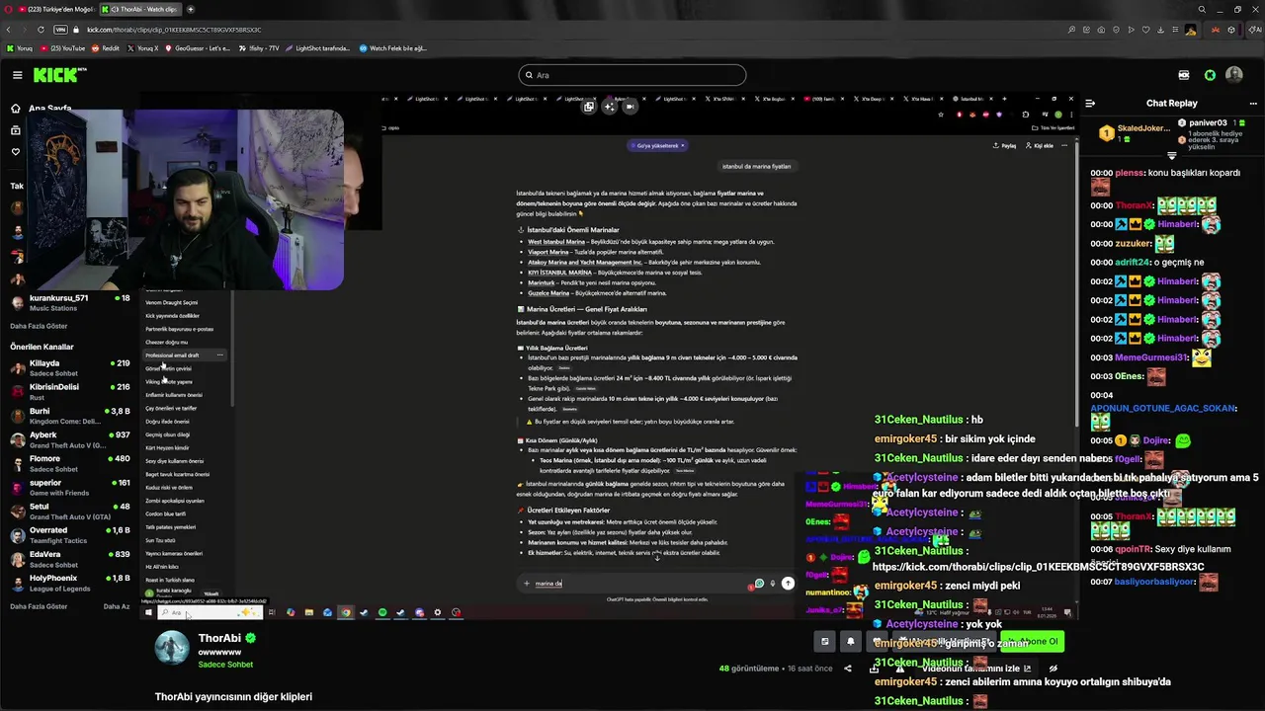Image resolution: width=1265 pixels, height=711 pixels.
Task: Reload the browser page
Action: pos(40,30)
